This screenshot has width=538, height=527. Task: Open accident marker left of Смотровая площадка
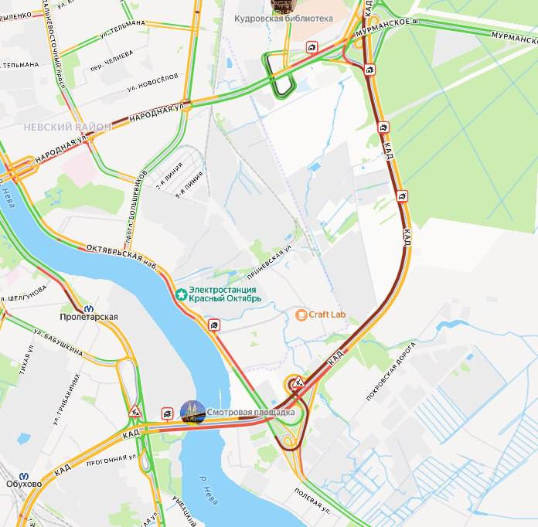tap(167, 413)
